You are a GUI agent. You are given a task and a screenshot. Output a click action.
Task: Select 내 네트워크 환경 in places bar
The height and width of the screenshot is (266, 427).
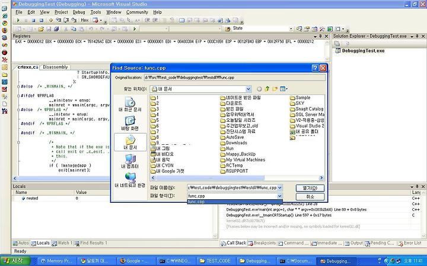[x=130, y=180]
